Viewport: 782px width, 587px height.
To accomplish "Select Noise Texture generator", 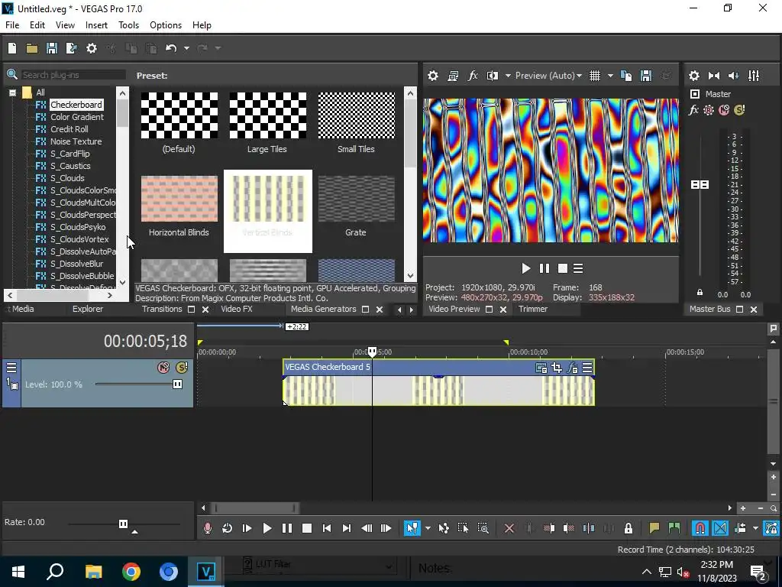I will [x=76, y=141].
